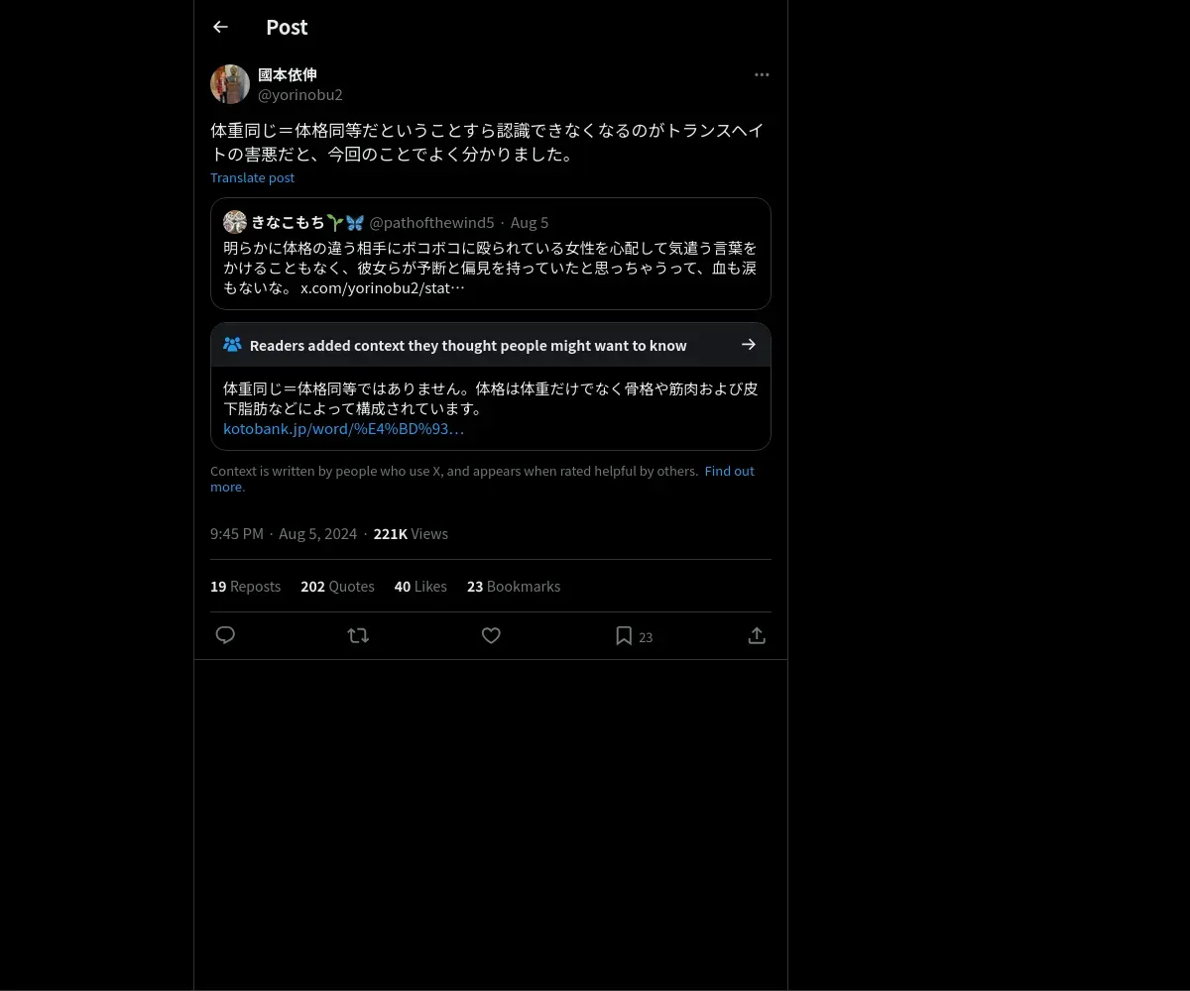The height and width of the screenshot is (991, 1190).
Task: Repost using the retweet arrows icon
Action: (358, 635)
